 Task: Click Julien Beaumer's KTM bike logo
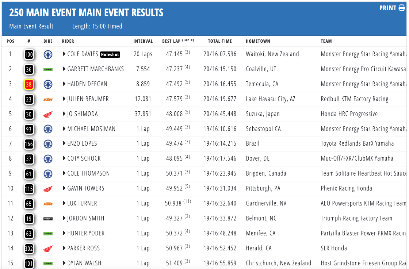click(x=48, y=99)
